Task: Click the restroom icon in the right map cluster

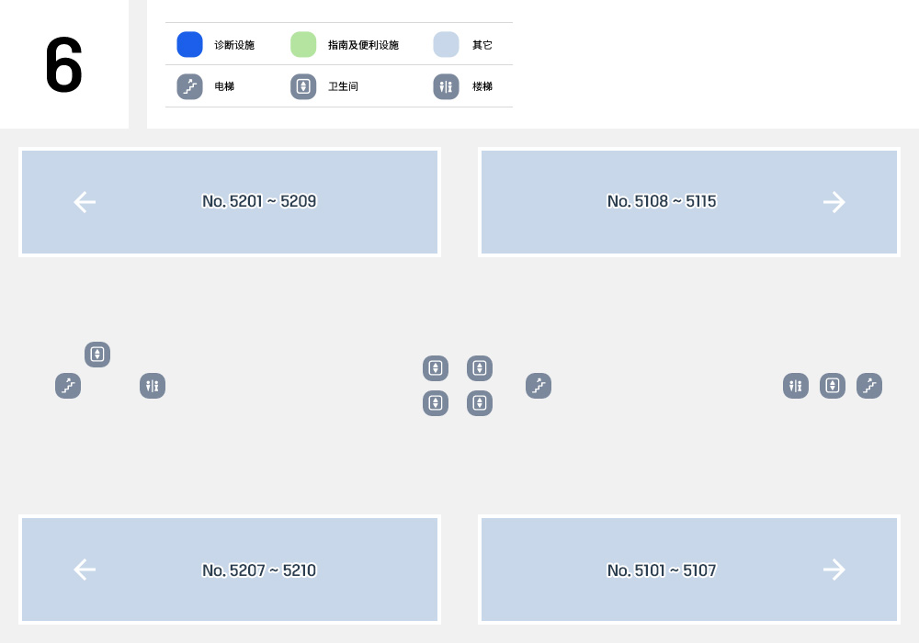Action: 796,386
